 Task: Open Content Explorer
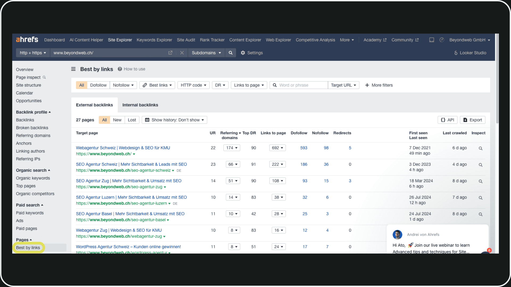(245, 40)
